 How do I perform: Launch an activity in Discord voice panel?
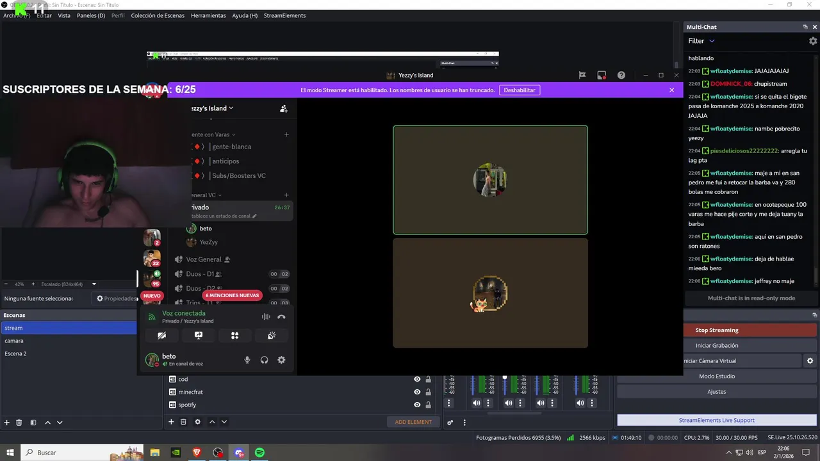point(235,336)
